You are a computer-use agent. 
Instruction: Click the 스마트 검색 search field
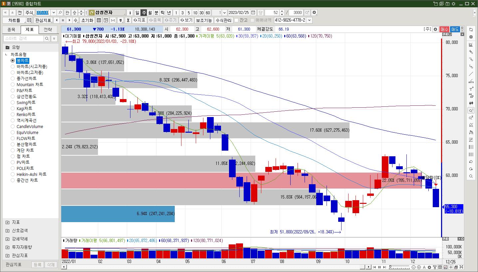(x=24, y=39)
